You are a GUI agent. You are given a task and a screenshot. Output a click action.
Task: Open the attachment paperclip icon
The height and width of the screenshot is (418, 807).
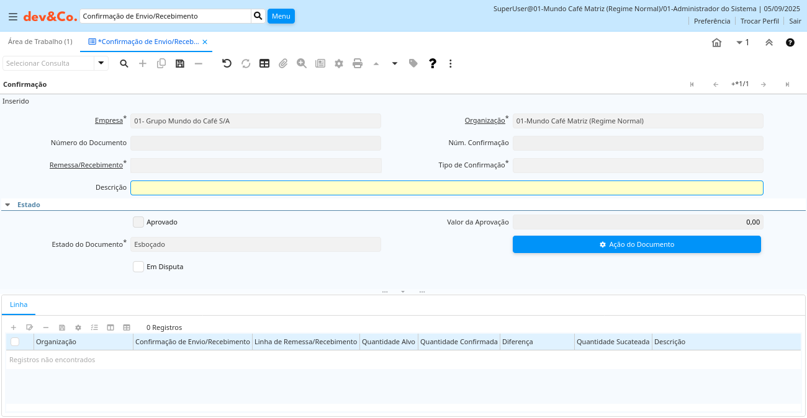click(x=283, y=63)
